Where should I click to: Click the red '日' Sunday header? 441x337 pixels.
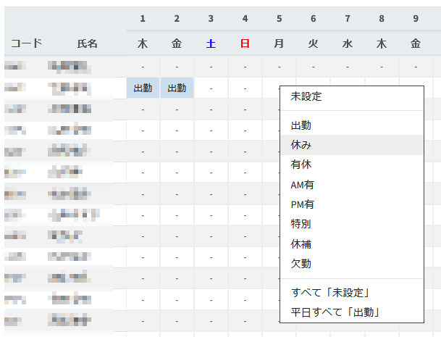click(x=245, y=43)
